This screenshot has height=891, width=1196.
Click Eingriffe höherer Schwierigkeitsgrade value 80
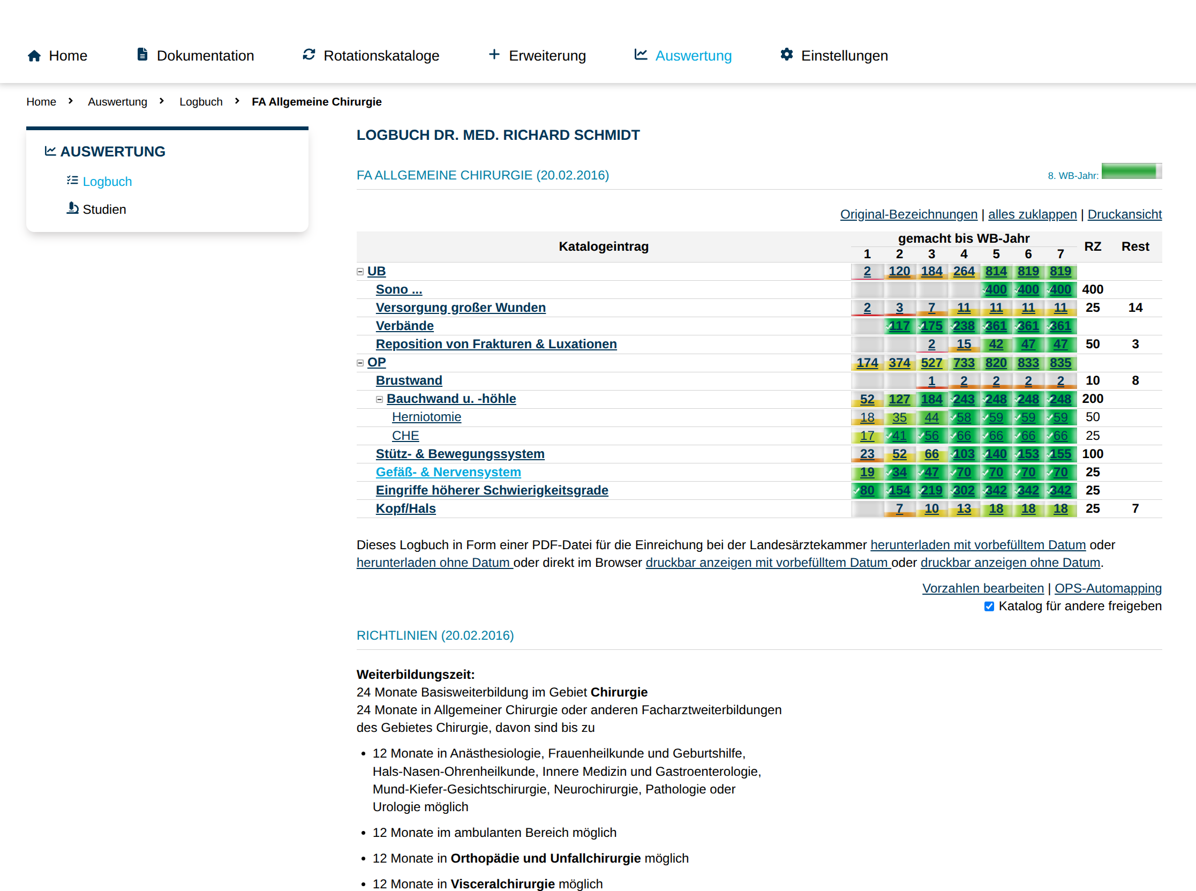click(x=867, y=491)
